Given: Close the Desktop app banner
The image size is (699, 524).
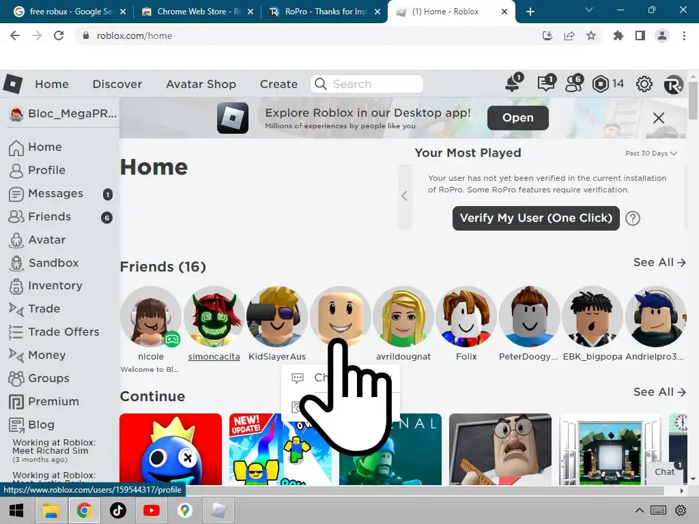Looking at the screenshot, I should pyautogui.click(x=659, y=118).
